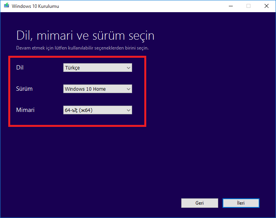Click the 'Dil' label
The height and width of the screenshot is (218, 276).
click(x=20, y=68)
